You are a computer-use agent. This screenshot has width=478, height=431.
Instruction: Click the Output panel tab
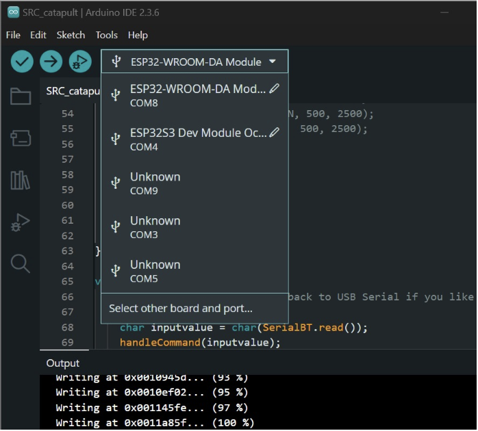[x=63, y=363]
